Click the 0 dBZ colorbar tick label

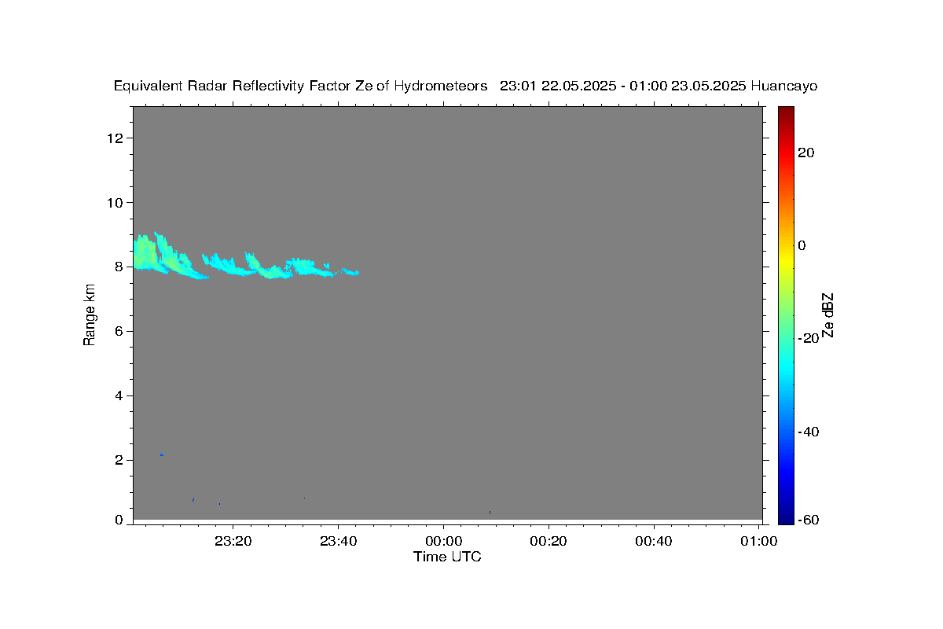tap(802, 245)
